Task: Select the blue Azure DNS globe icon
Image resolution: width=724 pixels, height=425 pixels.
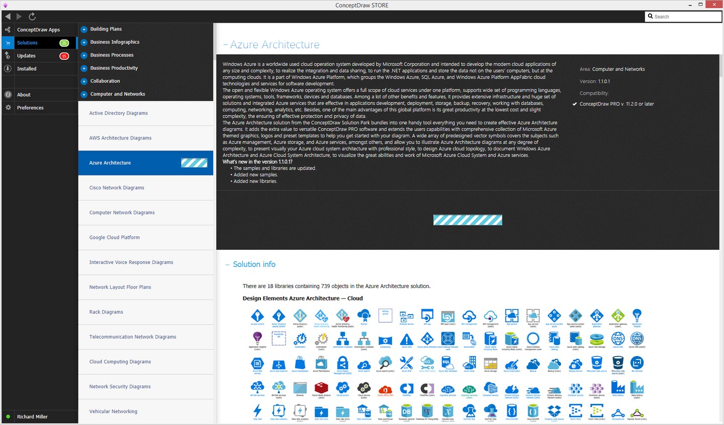Action: (618, 339)
